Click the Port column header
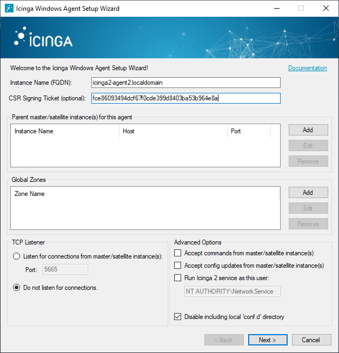This screenshot has width=339, height=353. pos(249,131)
